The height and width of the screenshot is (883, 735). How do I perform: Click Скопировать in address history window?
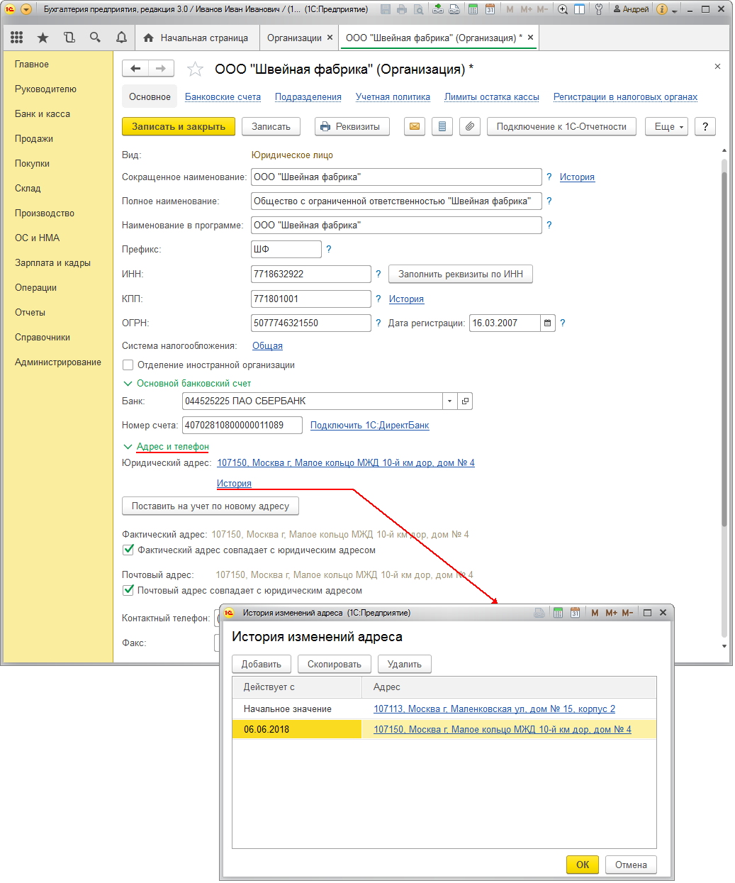pos(335,664)
